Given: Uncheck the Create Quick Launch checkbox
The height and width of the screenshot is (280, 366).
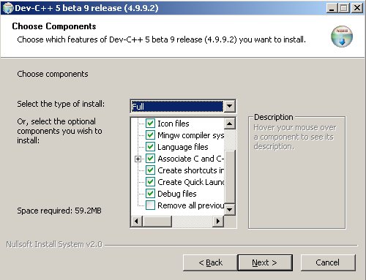Looking at the screenshot, I should 150,182.
